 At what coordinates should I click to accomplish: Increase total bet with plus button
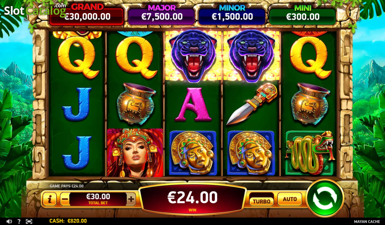(131, 199)
